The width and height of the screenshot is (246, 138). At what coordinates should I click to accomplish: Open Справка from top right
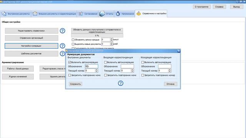[219, 7]
